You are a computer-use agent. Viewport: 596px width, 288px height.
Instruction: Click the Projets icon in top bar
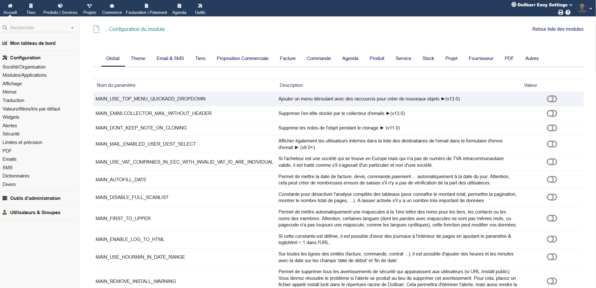(90, 6)
